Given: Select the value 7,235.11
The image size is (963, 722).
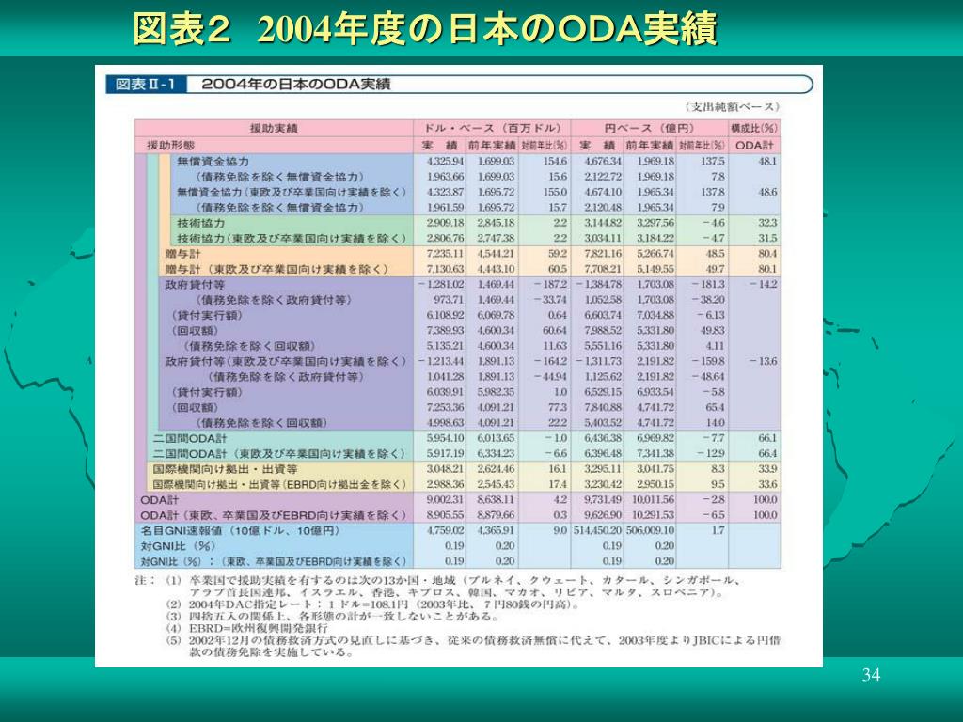Looking at the screenshot, I should click(445, 254).
